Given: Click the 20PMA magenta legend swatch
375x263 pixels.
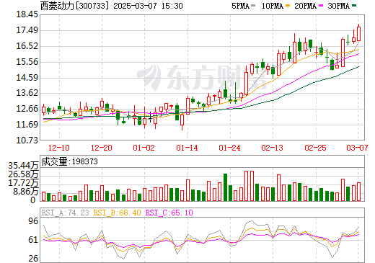Looking at the screenshot, I should pos(321,6).
